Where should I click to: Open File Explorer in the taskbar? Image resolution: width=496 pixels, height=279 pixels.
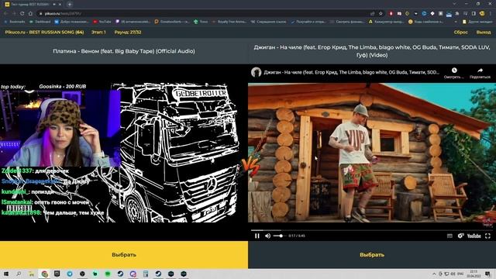31,274
